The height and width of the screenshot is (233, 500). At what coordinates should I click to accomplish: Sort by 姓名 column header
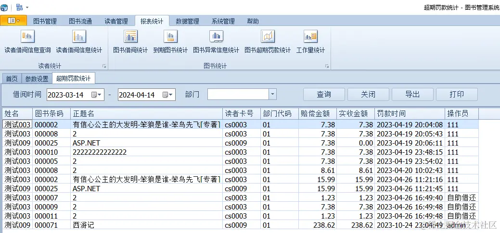[x=17, y=114]
